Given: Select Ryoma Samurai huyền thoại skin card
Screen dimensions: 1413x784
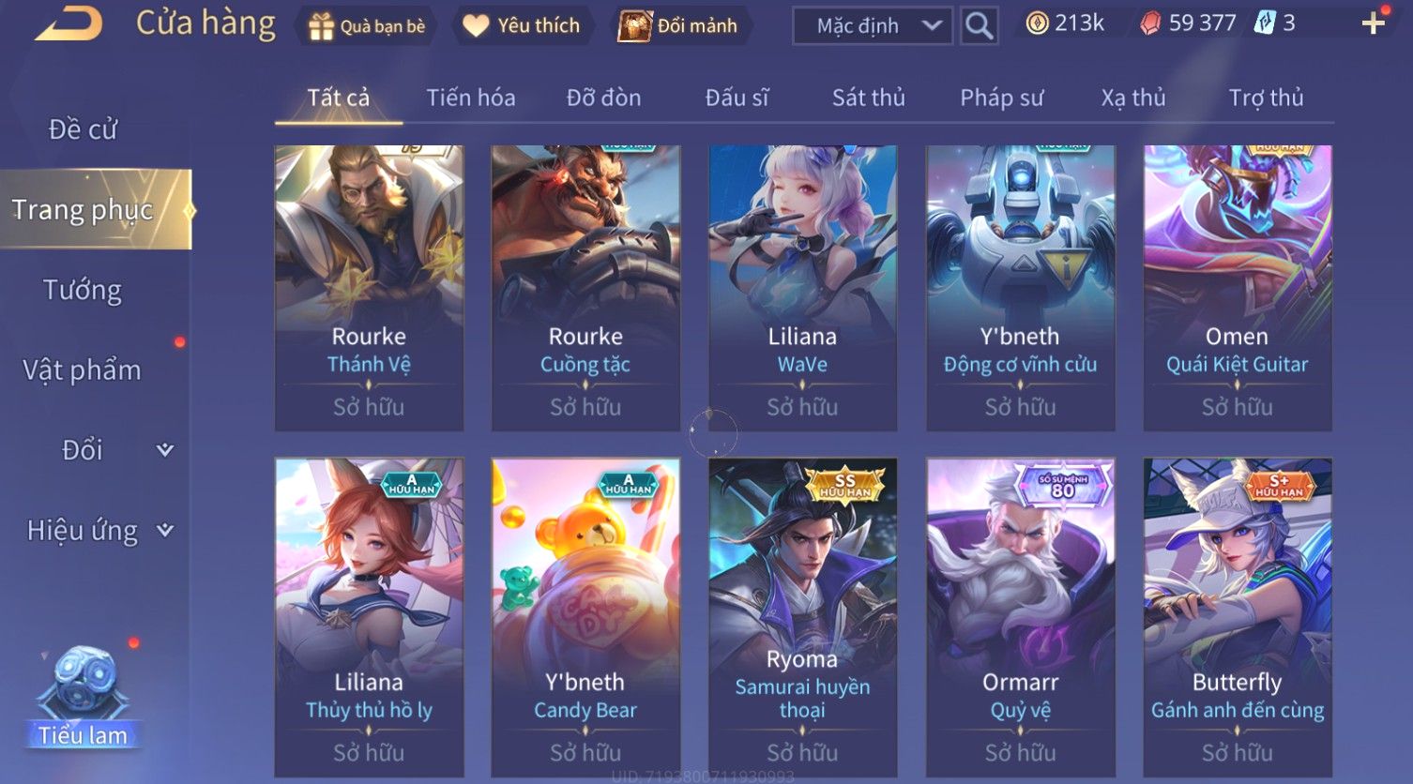Looking at the screenshot, I should point(802,617).
